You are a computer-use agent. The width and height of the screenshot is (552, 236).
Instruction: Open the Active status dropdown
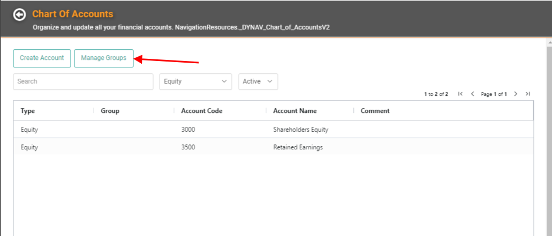tap(258, 81)
